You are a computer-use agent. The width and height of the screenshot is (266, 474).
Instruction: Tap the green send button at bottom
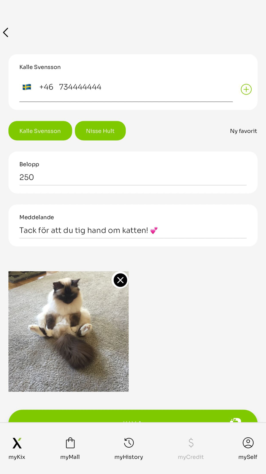(133, 416)
